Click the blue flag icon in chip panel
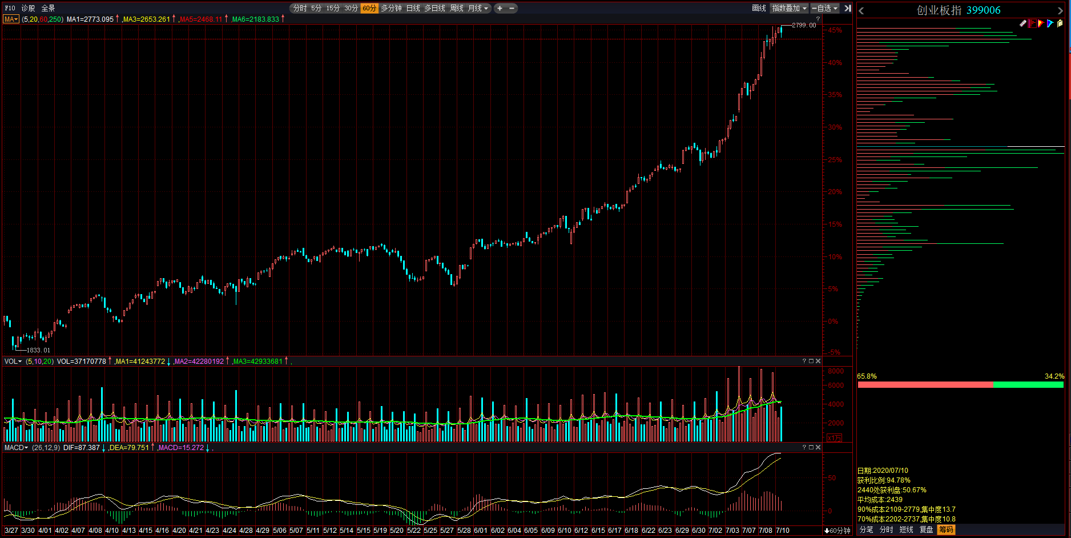 pos(1050,23)
